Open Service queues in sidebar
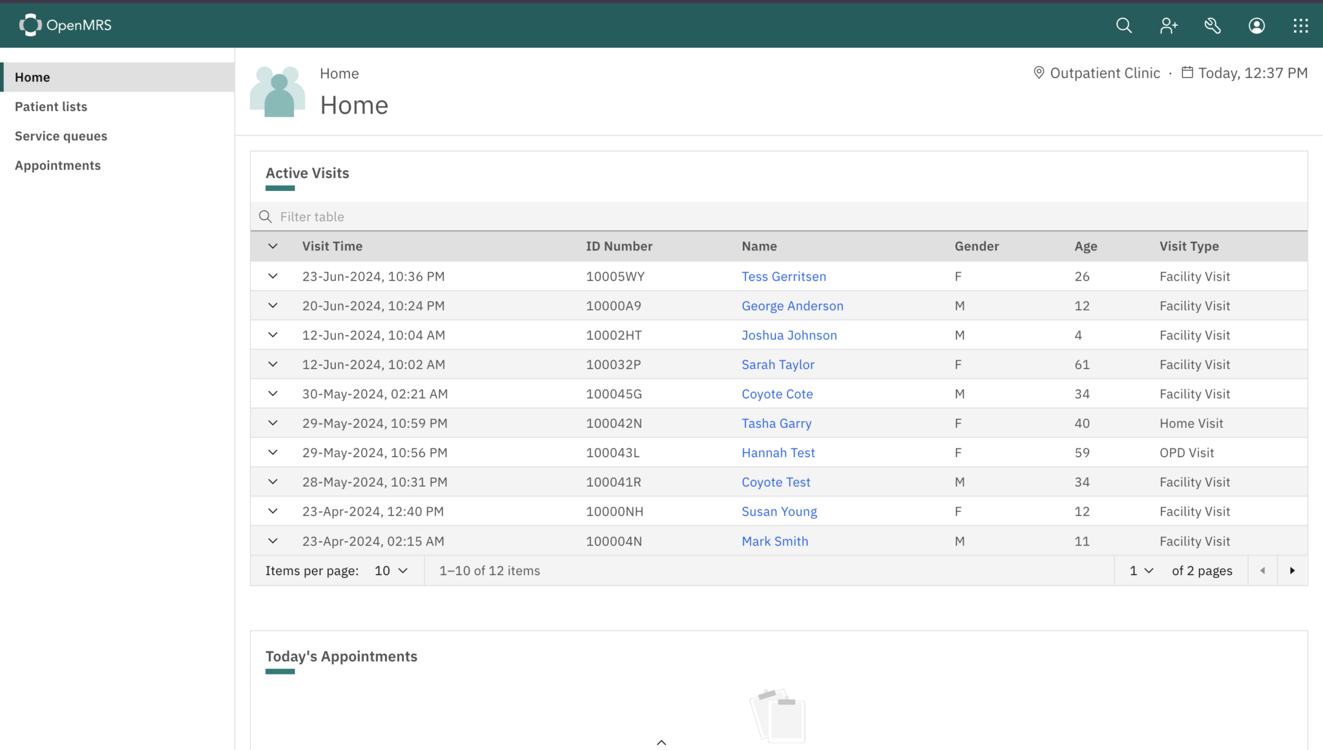 point(61,136)
